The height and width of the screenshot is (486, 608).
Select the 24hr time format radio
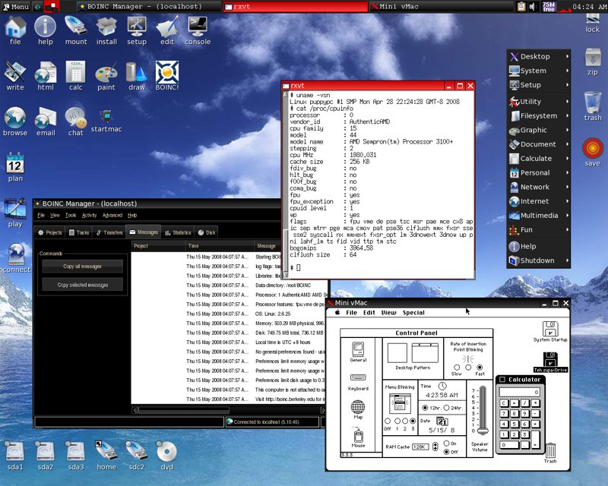[x=446, y=408]
